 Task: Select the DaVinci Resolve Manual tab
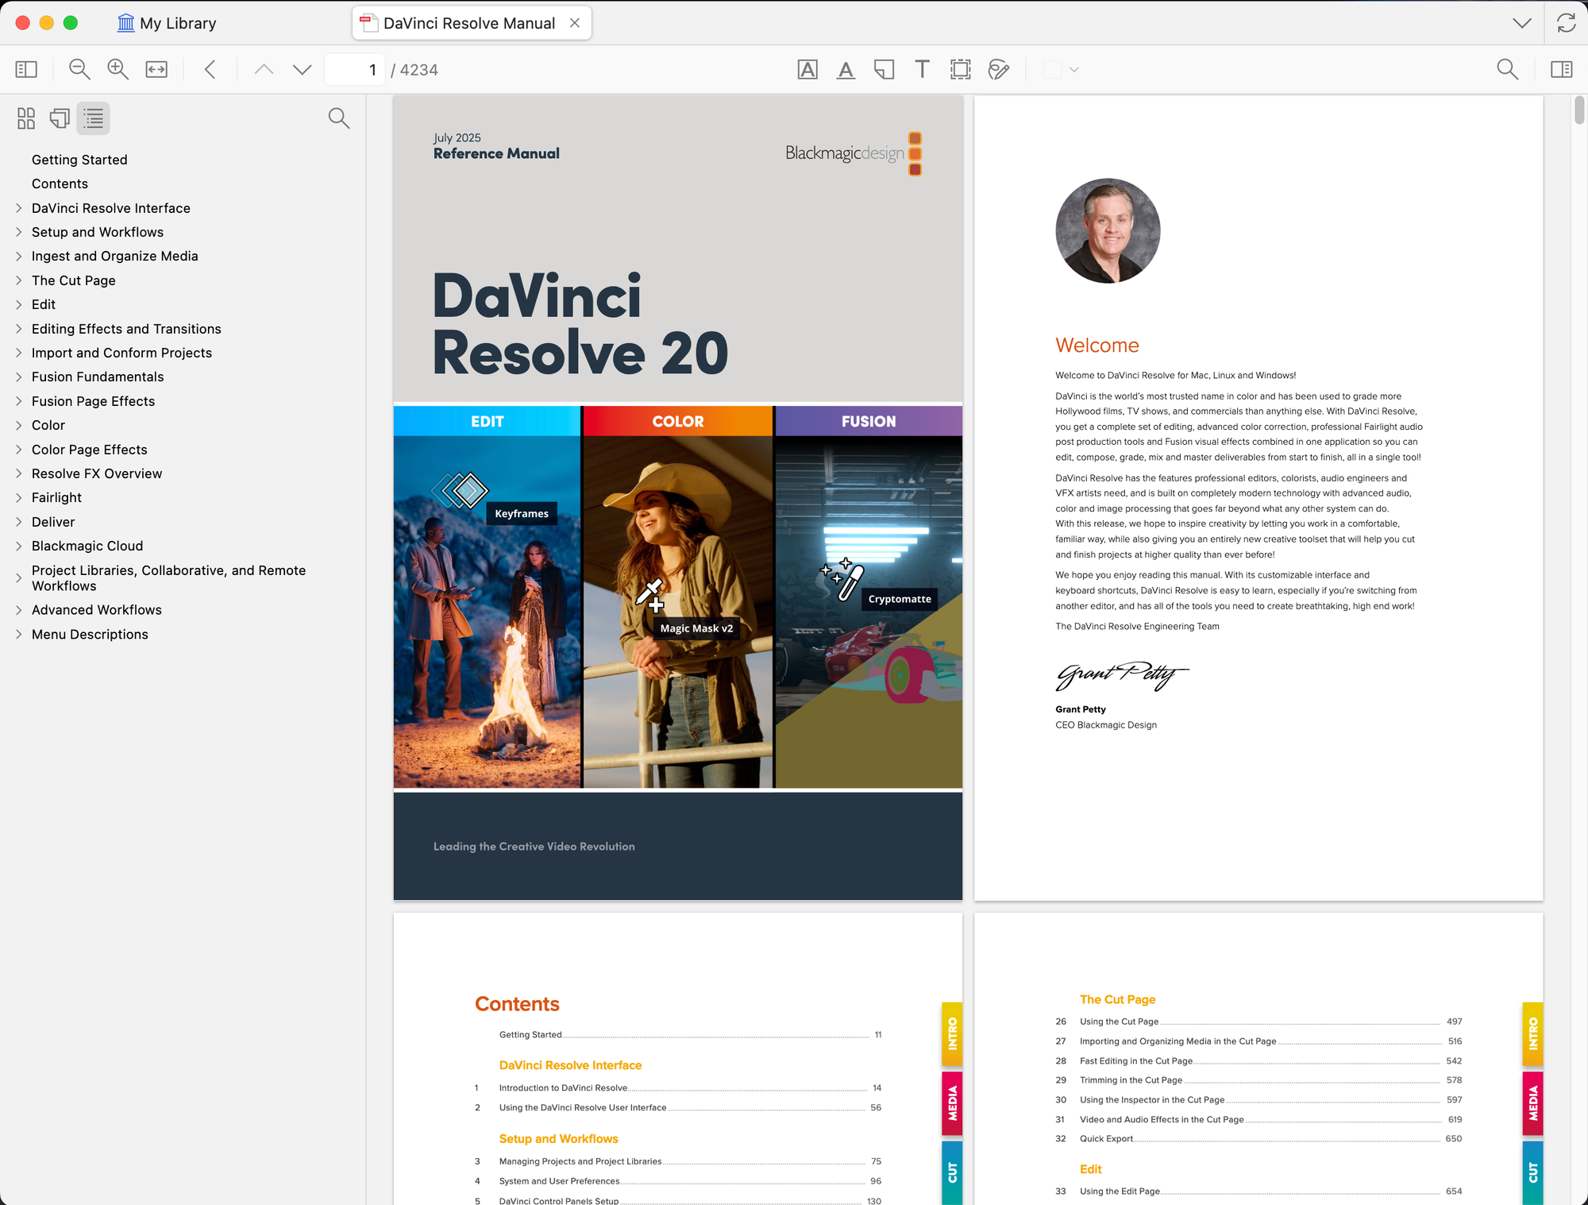tap(468, 23)
